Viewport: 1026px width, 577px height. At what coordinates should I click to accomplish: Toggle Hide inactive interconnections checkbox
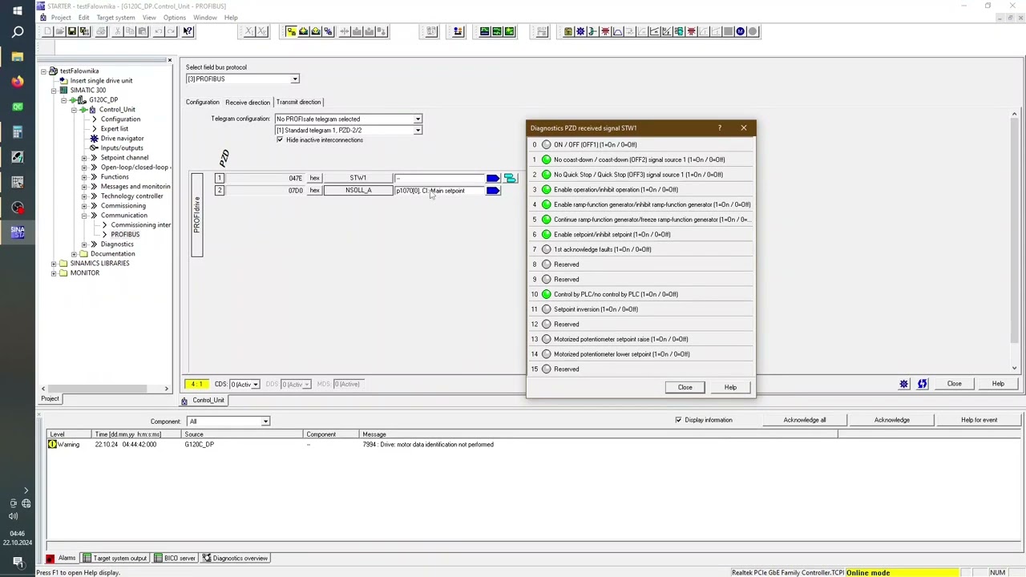[x=280, y=140]
